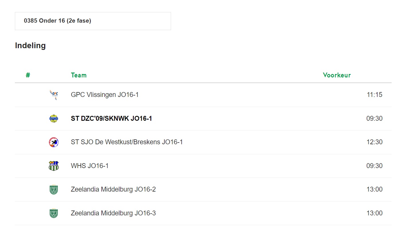Click the Indeling section heading

click(30, 46)
